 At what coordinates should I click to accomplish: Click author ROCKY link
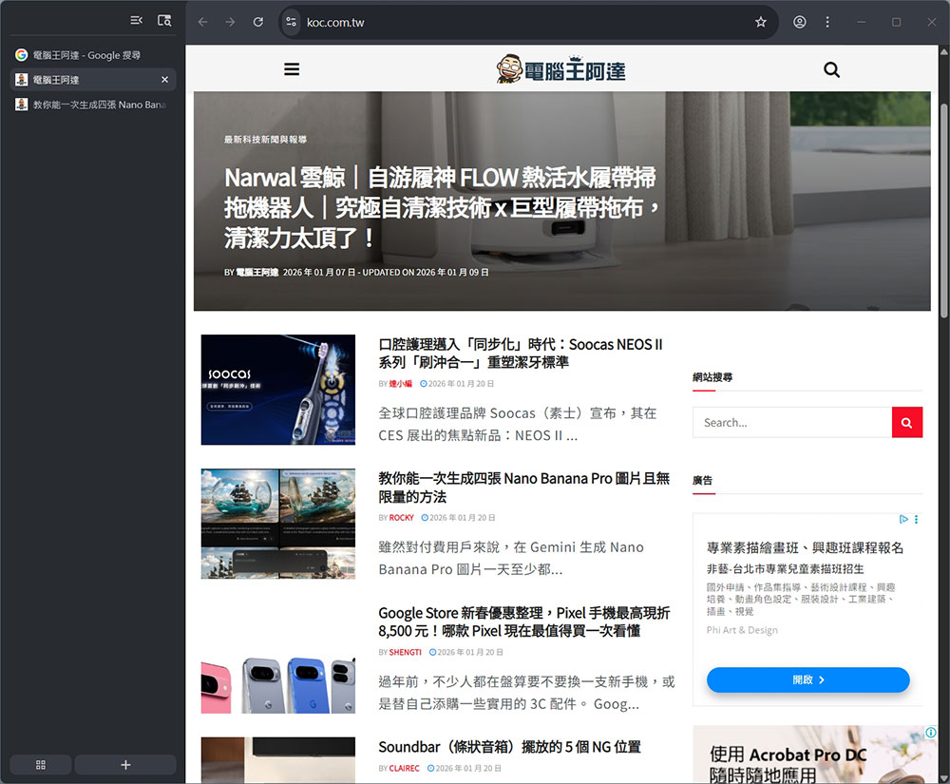click(x=401, y=518)
